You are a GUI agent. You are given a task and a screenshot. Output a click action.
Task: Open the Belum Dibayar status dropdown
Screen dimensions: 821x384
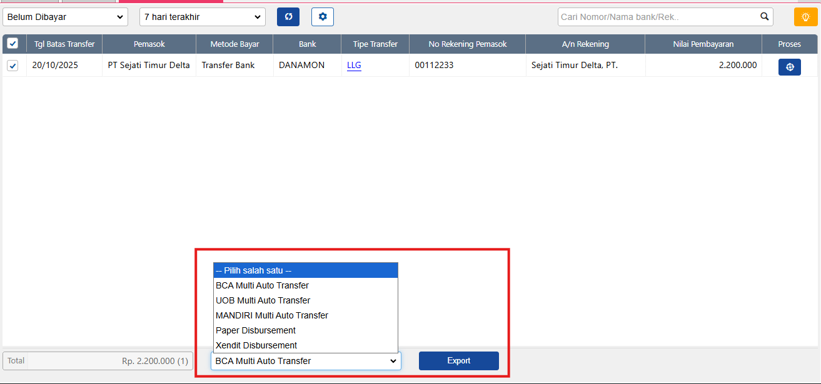pyautogui.click(x=65, y=17)
